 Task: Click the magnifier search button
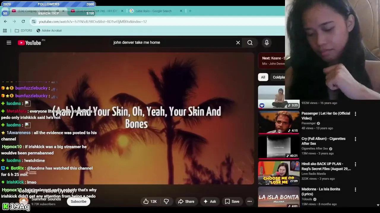pyautogui.click(x=250, y=43)
